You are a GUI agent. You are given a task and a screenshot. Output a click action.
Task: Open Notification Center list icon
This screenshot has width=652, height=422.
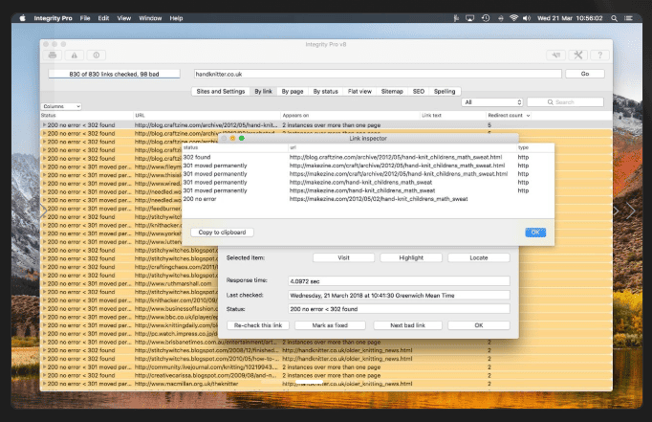click(628, 18)
